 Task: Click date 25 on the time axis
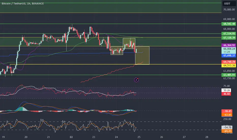[139, 137]
